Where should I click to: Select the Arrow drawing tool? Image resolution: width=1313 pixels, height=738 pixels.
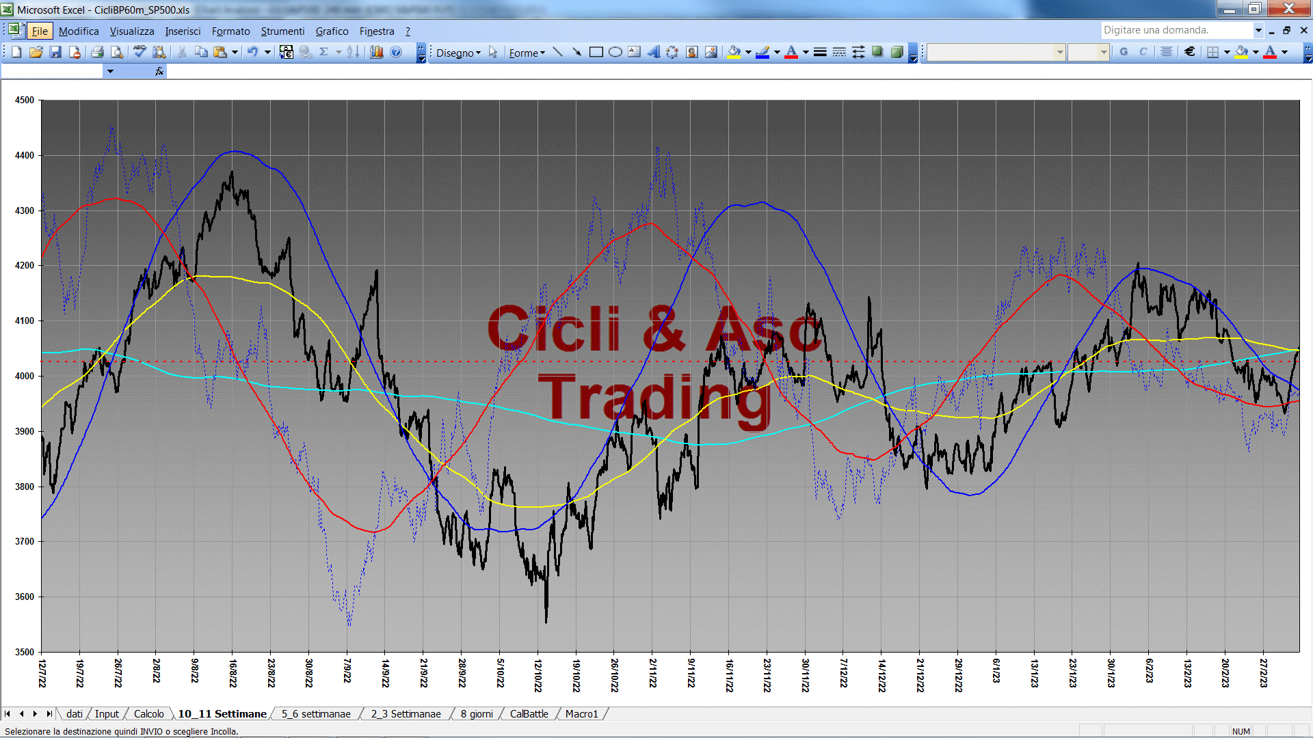coord(576,52)
